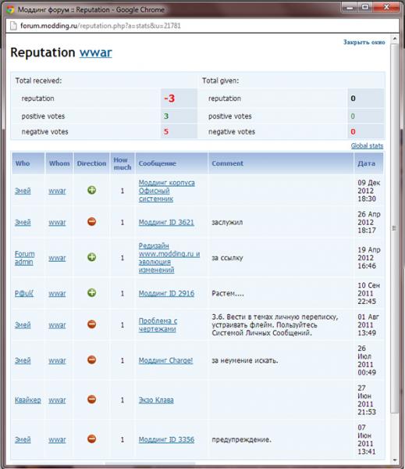
Task: Click the red minus icon for Проблема с чертежами
Action: 92,324
